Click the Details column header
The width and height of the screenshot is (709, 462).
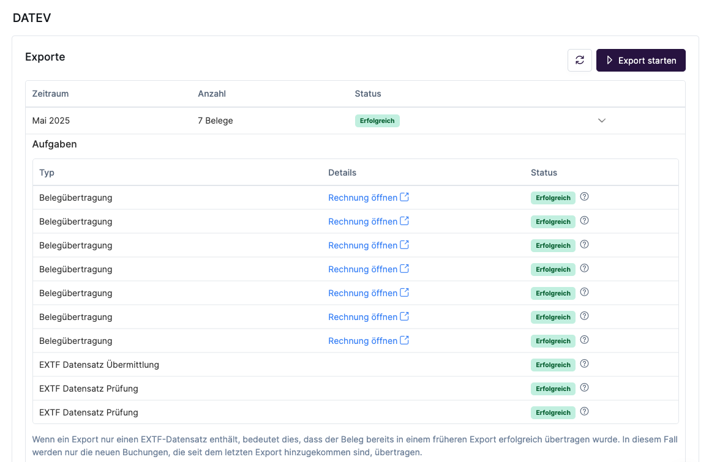pyautogui.click(x=342, y=173)
